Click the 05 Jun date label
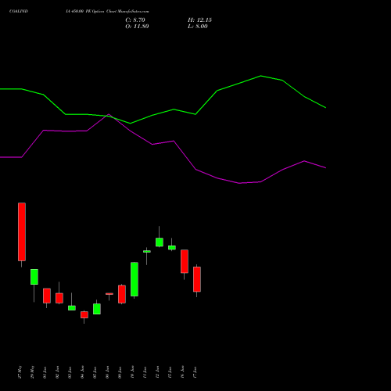The width and height of the screenshot is (391, 391). [x=95, y=372]
